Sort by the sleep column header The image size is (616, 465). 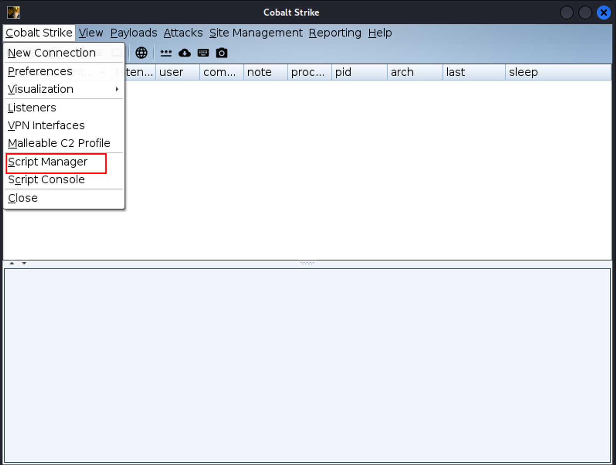pyautogui.click(x=558, y=72)
